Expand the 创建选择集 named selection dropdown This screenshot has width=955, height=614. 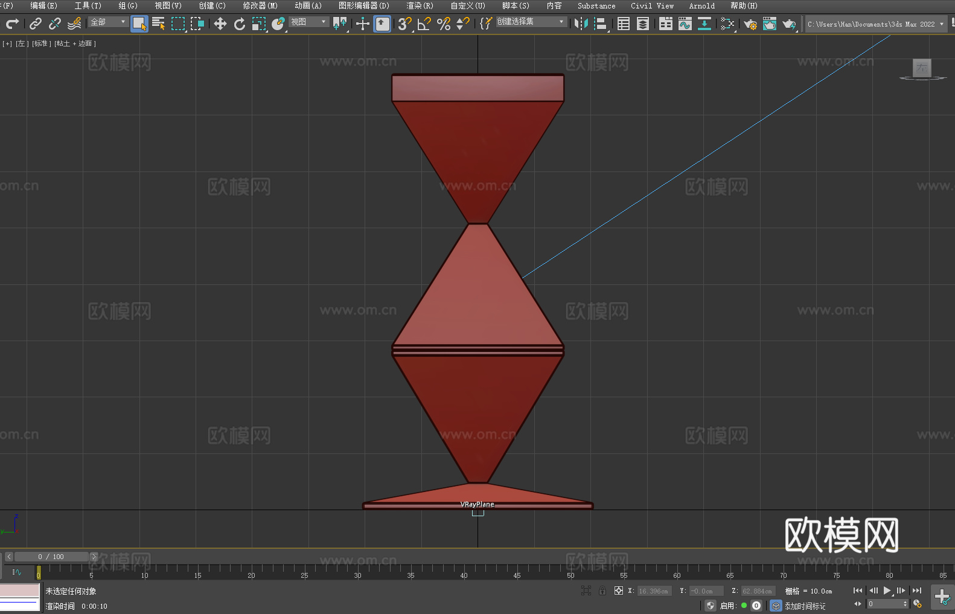click(x=531, y=22)
